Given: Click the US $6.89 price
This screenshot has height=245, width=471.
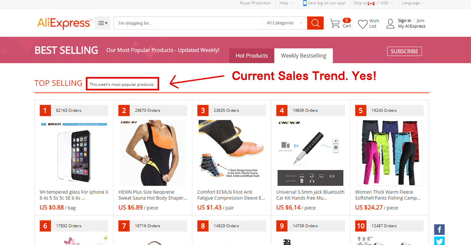Looking at the screenshot, I should (130, 207).
